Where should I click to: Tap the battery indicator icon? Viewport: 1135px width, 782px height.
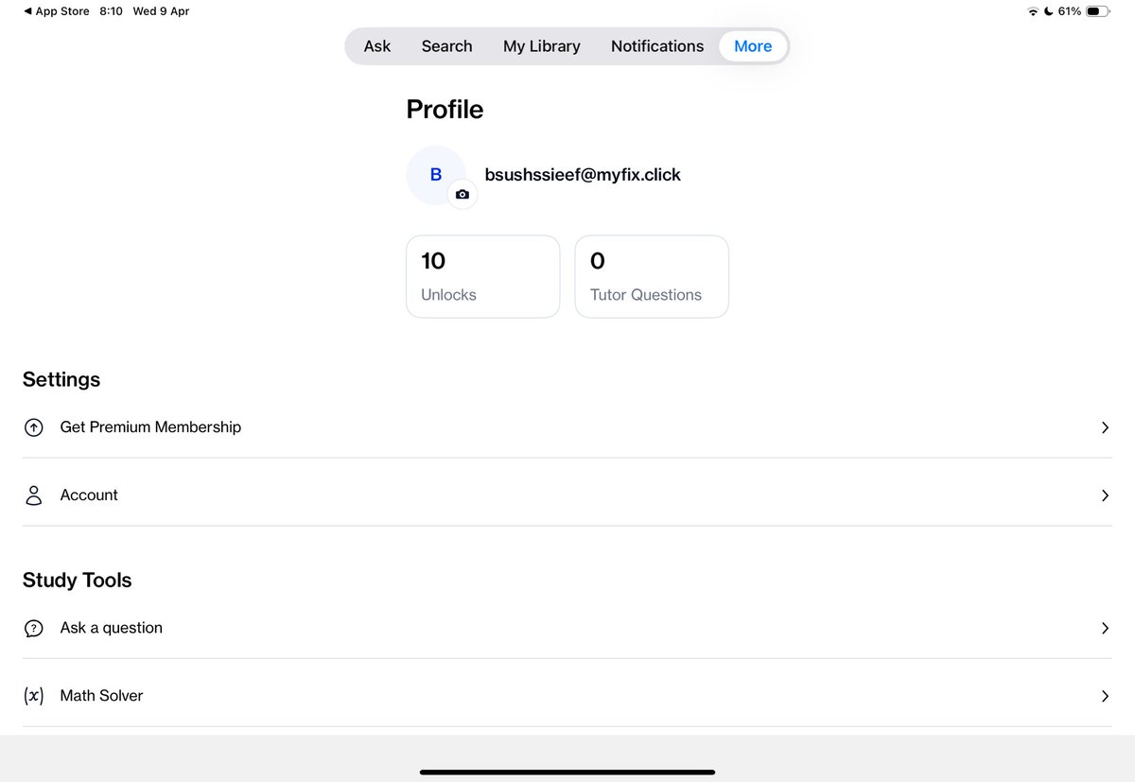point(1098,11)
